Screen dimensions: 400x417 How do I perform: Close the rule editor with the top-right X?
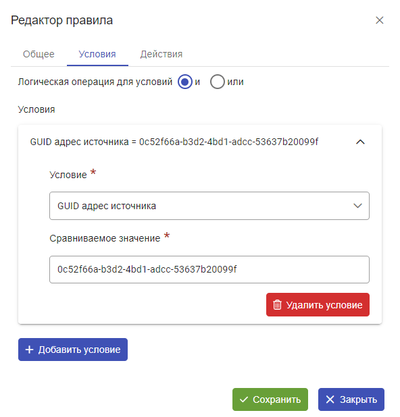pyautogui.click(x=379, y=20)
